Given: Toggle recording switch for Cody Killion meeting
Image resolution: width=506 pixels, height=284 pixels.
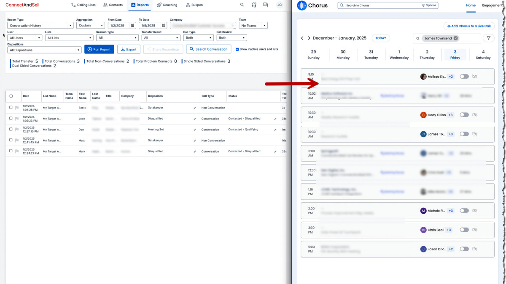Looking at the screenshot, I should [464, 115].
